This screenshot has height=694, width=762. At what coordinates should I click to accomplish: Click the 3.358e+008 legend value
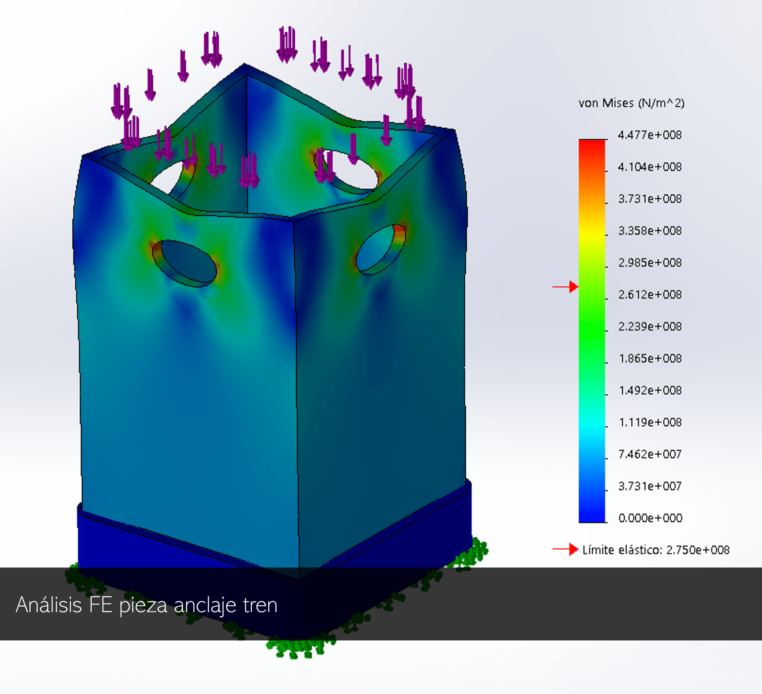click(650, 230)
